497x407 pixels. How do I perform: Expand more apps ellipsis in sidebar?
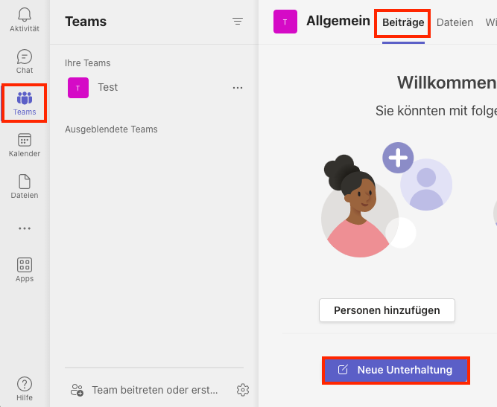click(25, 228)
